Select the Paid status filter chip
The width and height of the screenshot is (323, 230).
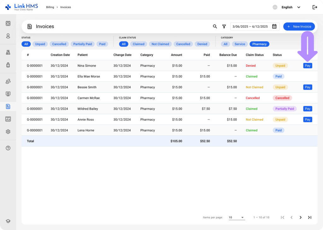pos(102,44)
